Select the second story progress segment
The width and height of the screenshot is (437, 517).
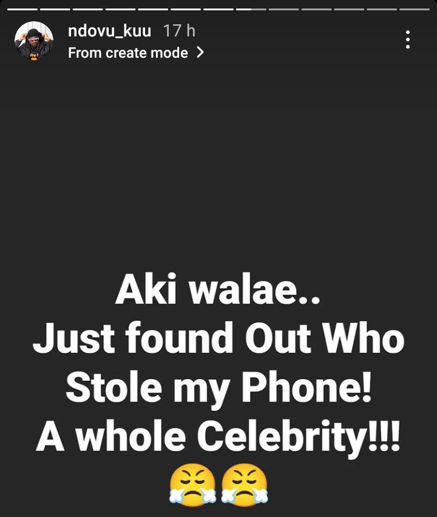(x=55, y=9)
